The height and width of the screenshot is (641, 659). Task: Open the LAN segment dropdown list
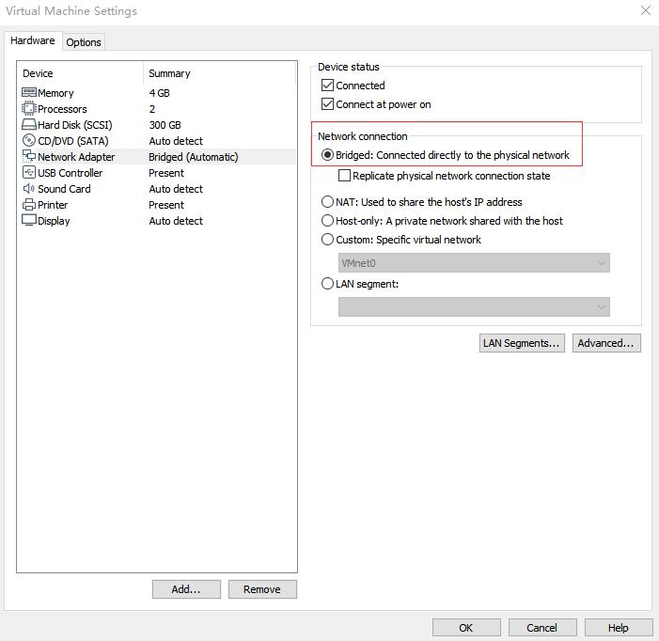tap(474, 307)
